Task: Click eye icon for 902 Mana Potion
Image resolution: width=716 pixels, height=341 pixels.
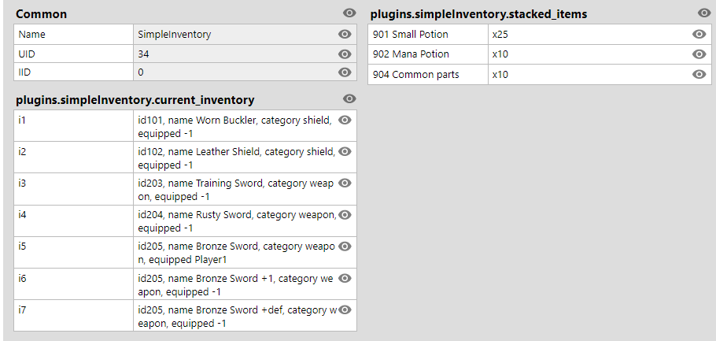Action: click(x=699, y=54)
